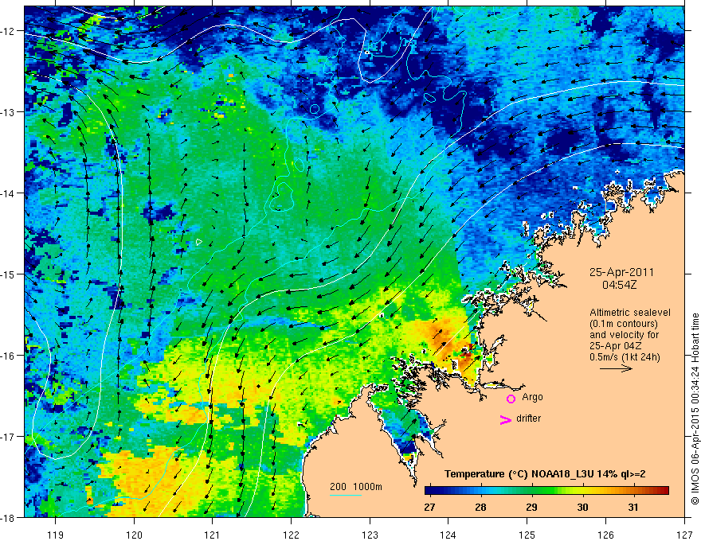The height and width of the screenshot is (541, 701).
Task: Click the latitude -13 axis label
Action: tap(9, 112)
